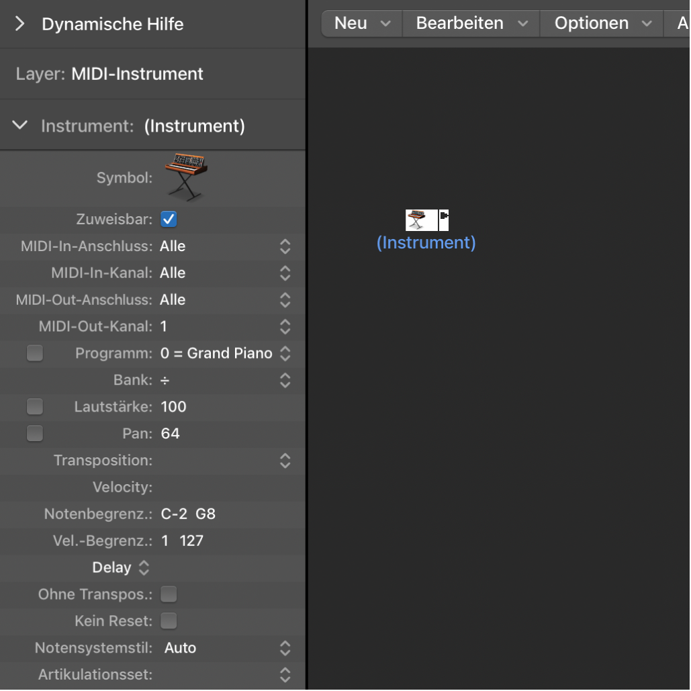Open the Optionen menu
The width and height of the screenshot is (691, 691).
pyautogui.click(x=602, y=24)
